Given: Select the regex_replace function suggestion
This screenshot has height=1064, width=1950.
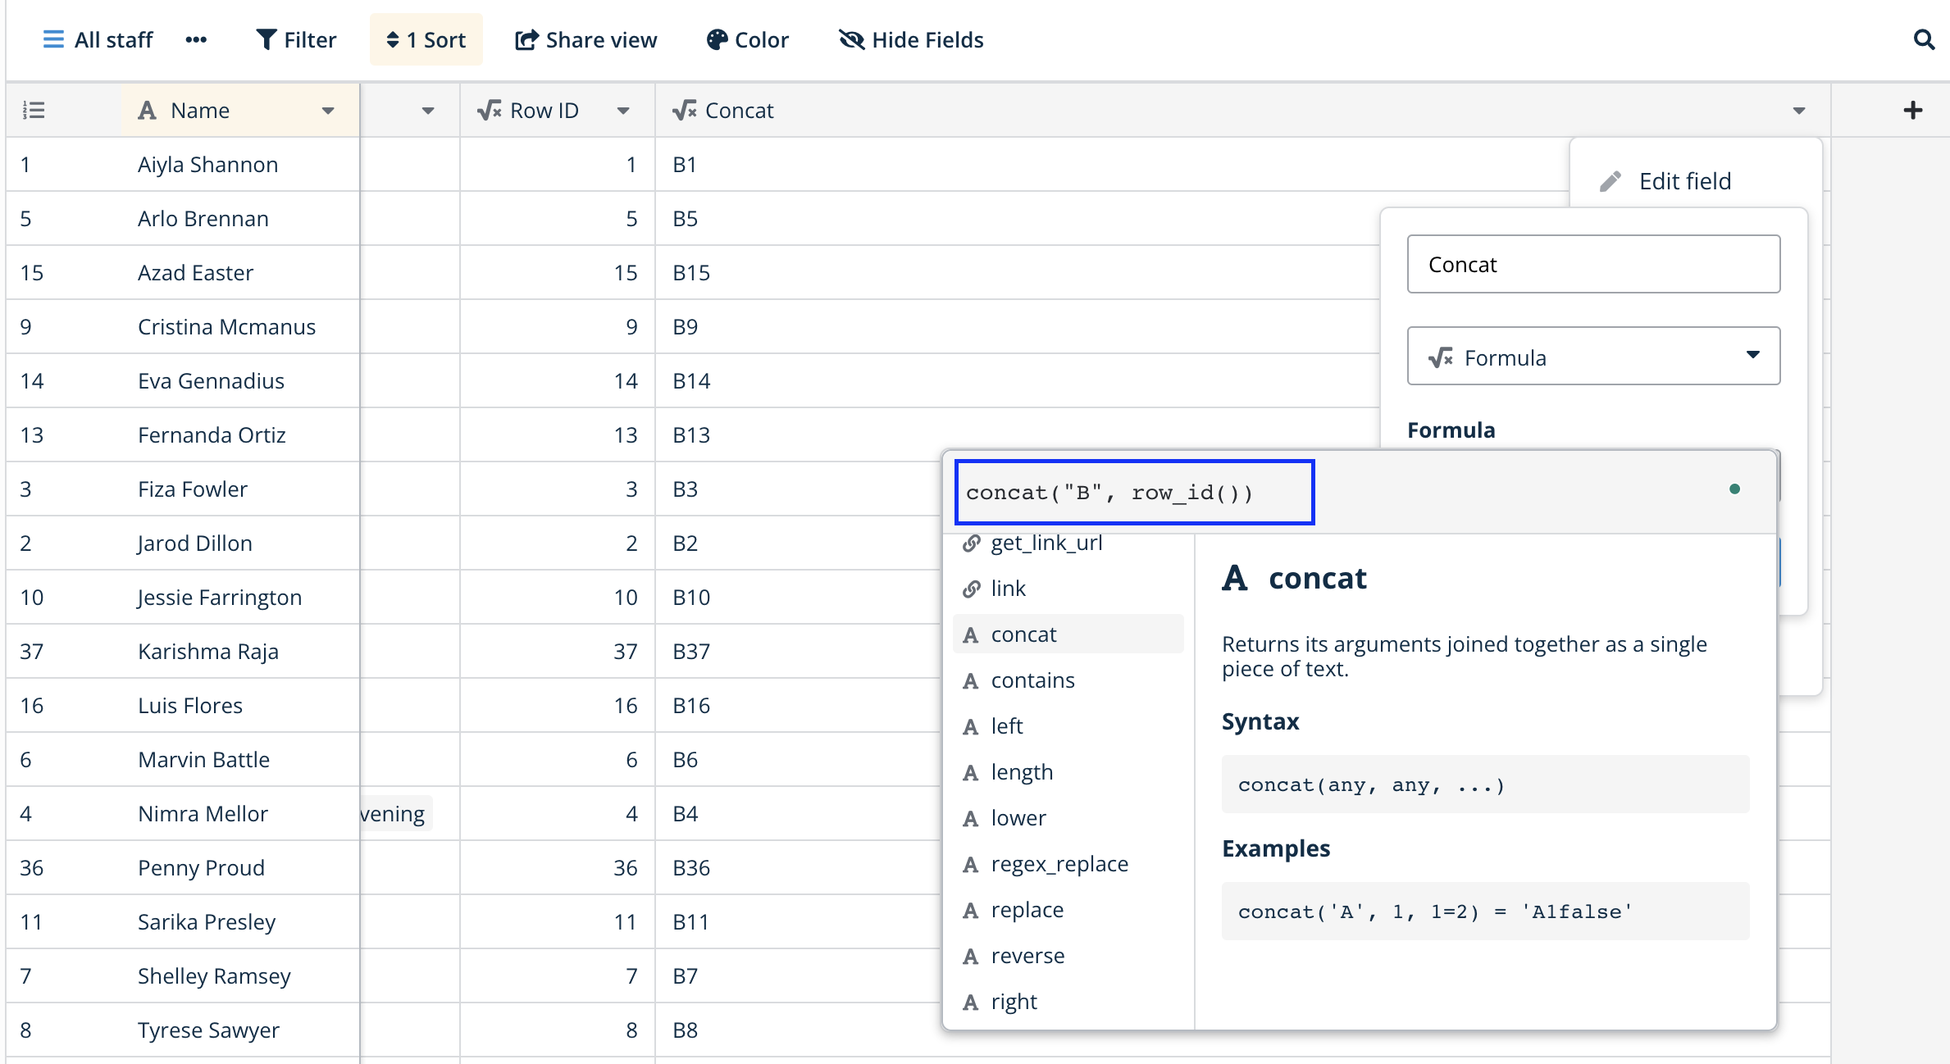Looking at the screenshot, I should (x=1059, y=864).
